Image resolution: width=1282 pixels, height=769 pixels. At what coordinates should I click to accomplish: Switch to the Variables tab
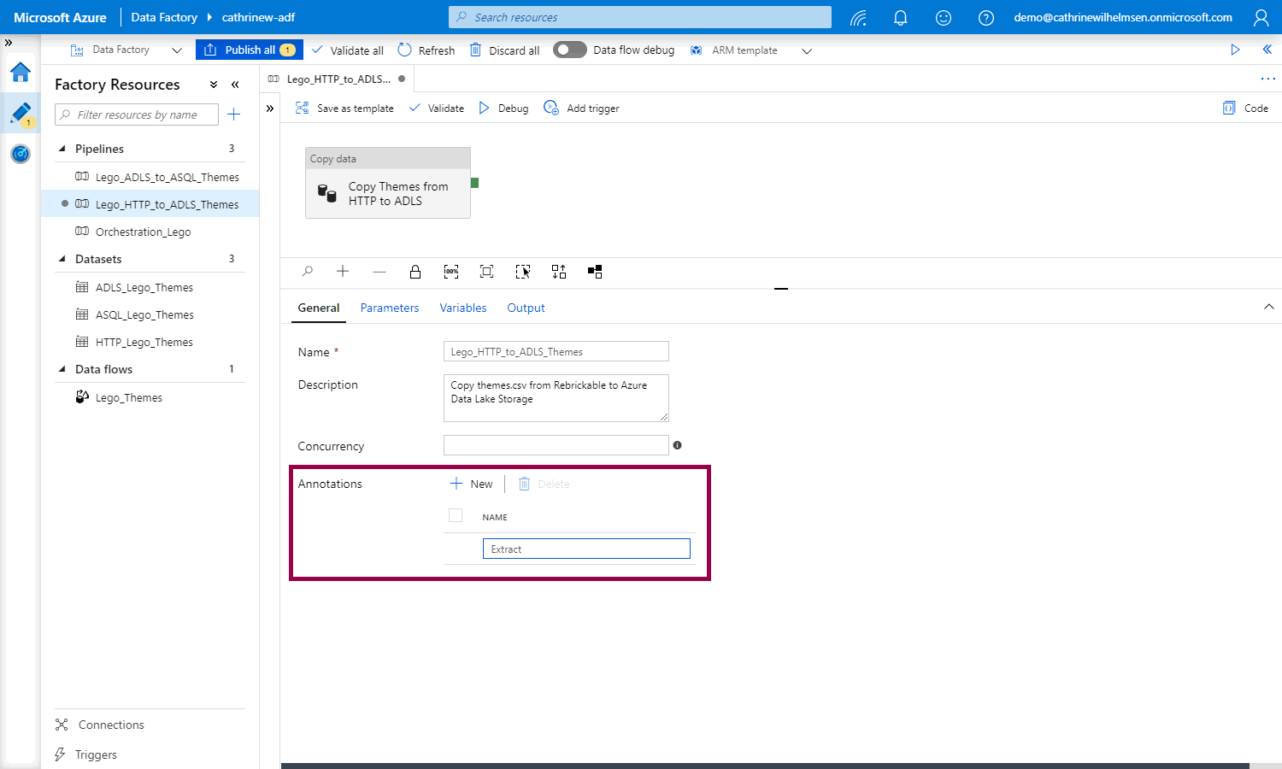pos(463,308)
